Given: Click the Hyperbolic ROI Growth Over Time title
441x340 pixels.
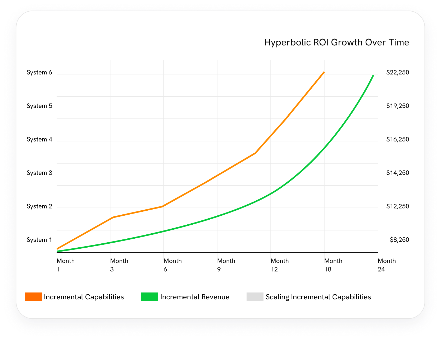Looking at the screenshot, I should point(337,42).
